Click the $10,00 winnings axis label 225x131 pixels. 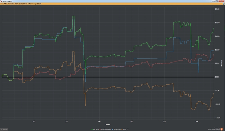217,50
